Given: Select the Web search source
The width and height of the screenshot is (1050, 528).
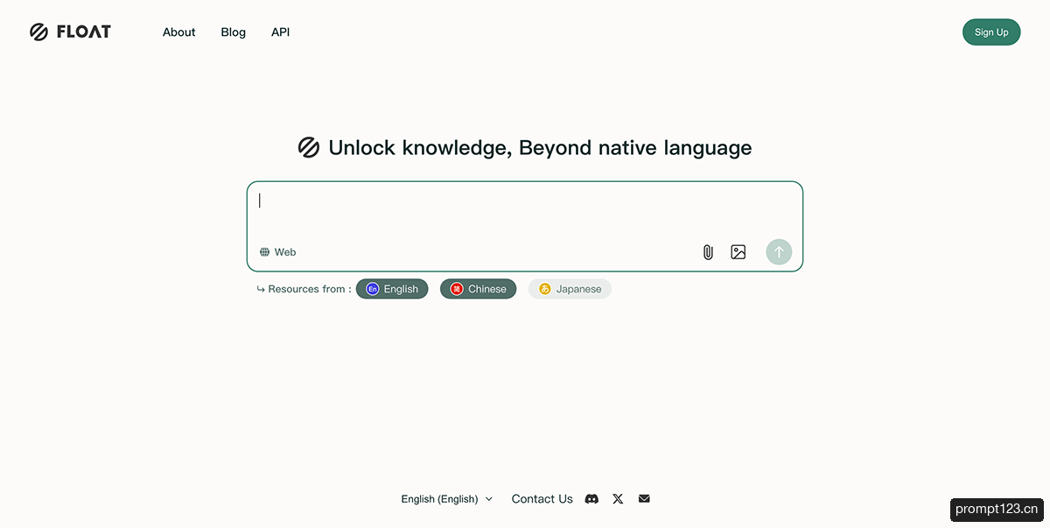Looking at the screenshot, I should tap(277, 252).
